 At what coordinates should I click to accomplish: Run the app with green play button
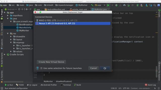click(108, 5)
